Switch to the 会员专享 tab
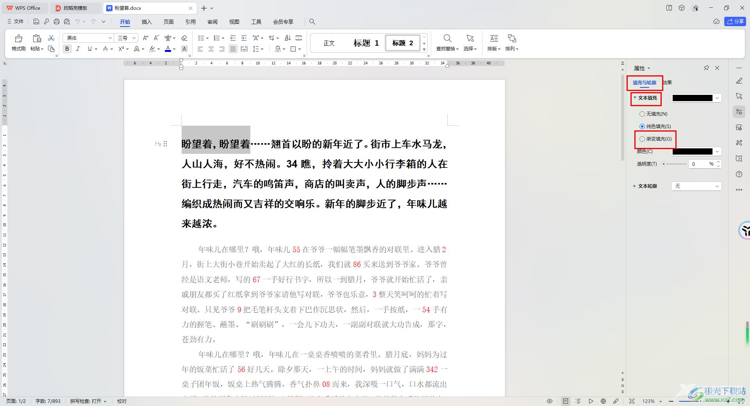Screen dimensions: 750x406 (283, 22)
